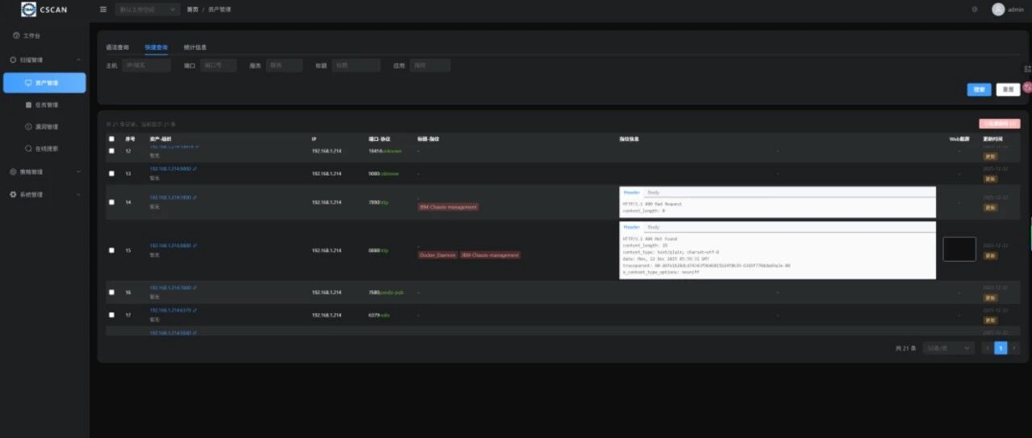Open the workspace selector dropdown in top bar

(147, 10)
